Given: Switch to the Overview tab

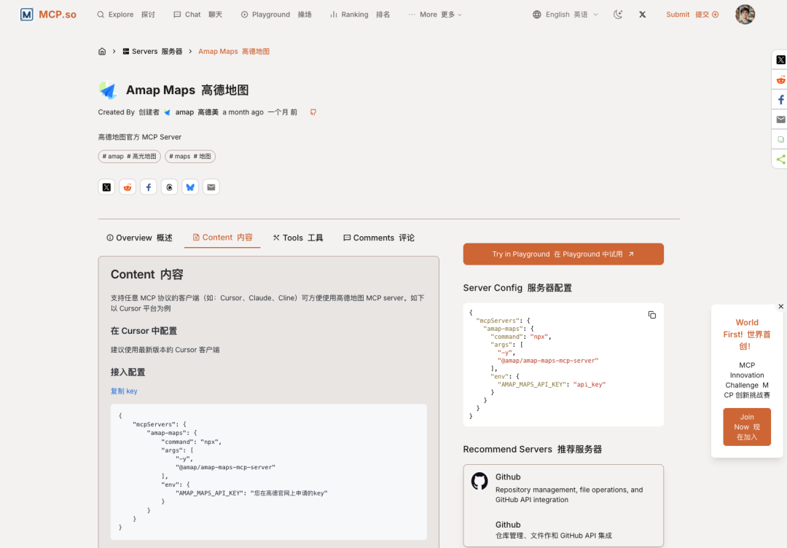Looking at the screenshot, I should (138, 237).
